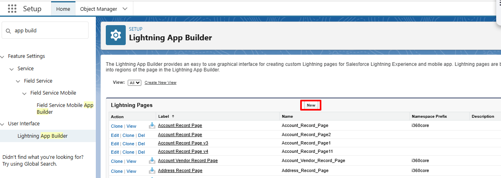Open Field Service Mobile App Builder item
The height and width of the screenshot is (178, 501).
65,109
